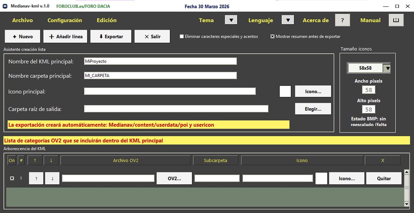The width and height of the screenshot is (414, 213).
Task: Click the Quitar button in row 1
Action: (384, 178)
